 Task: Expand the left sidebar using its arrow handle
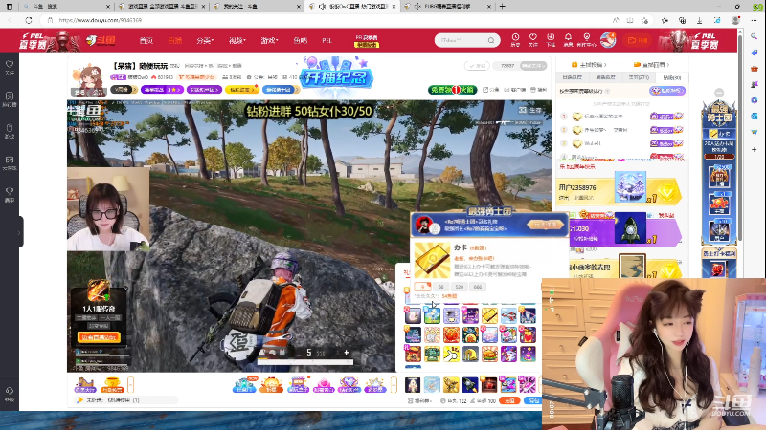19,232
